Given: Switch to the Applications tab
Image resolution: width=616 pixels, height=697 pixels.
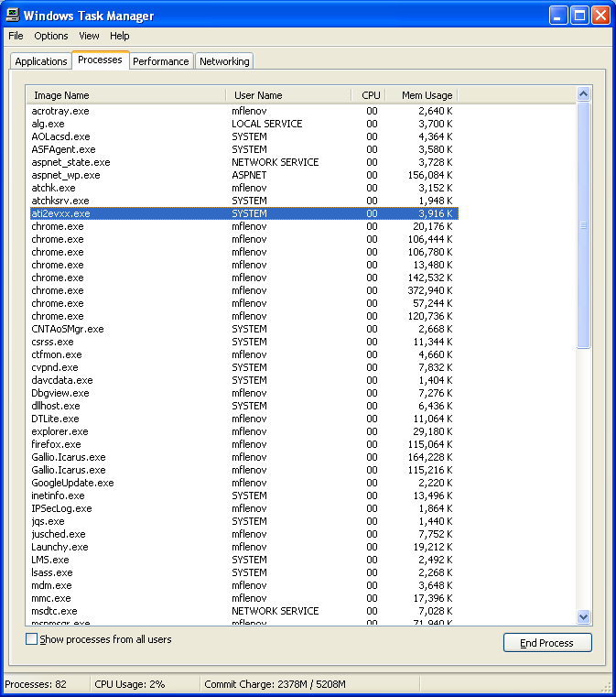Looking at the screenshot, I should point(41,61).
